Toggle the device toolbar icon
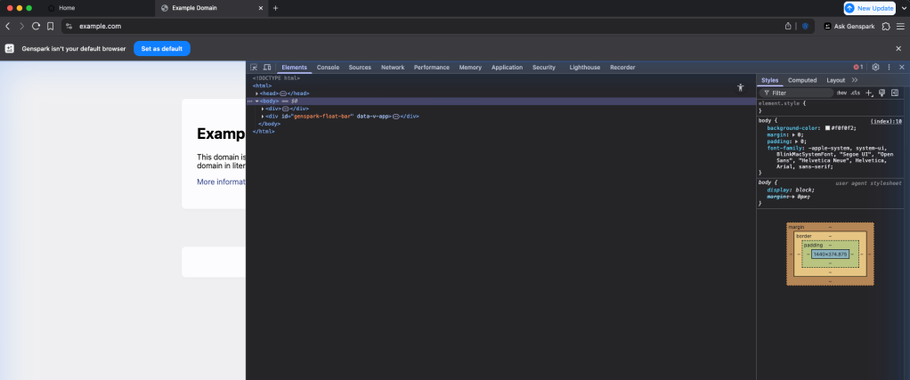 pyautogui.click(x=267, y=68)
